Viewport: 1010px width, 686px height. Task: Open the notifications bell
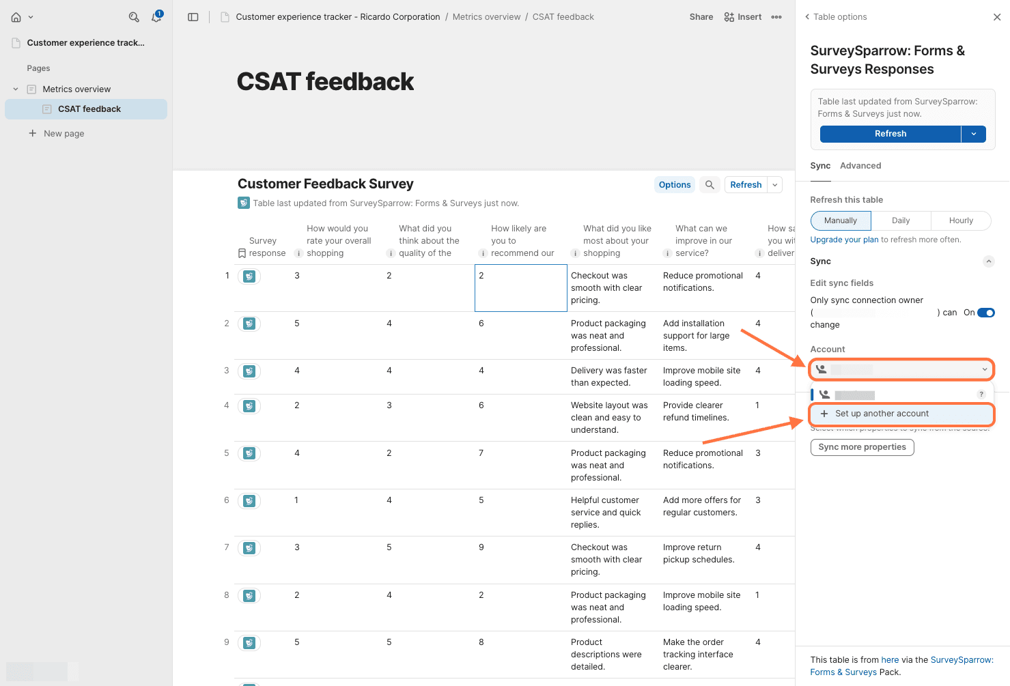click(x=156, y=17)
